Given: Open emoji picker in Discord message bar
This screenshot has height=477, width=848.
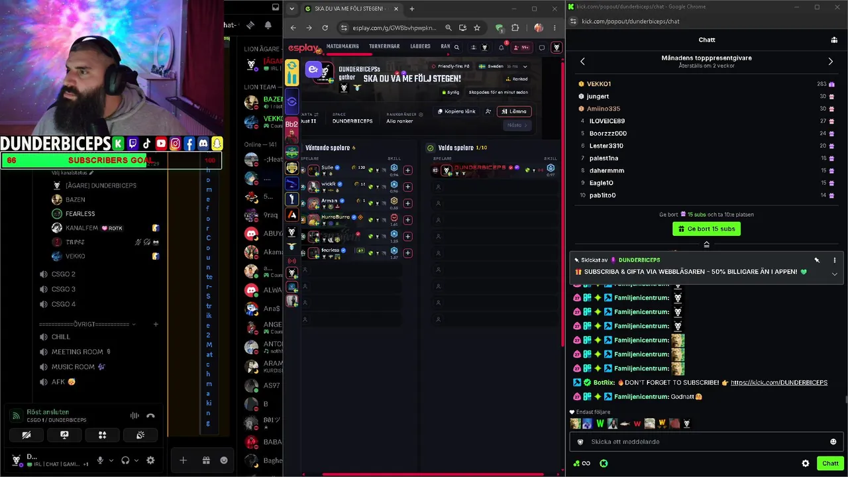Looking at the screenshot, I should tap(224, 460).
